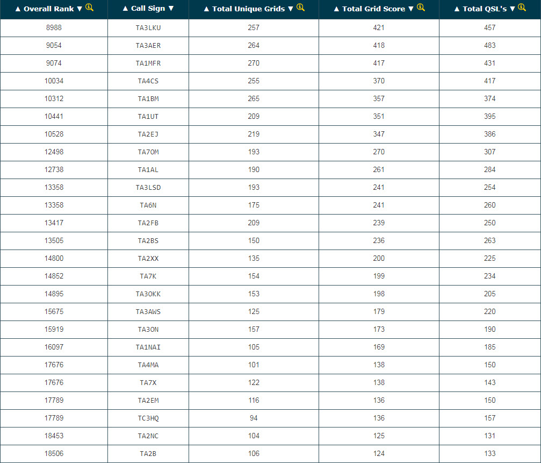Click unique grids value 270 for TA1MFR
The height and width of the screenshot is (463, 541).
point(254,63)
